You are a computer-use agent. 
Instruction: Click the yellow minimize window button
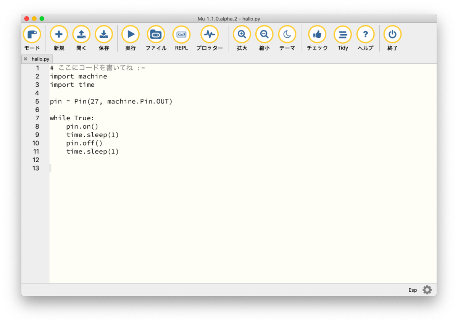coord(34,18)
